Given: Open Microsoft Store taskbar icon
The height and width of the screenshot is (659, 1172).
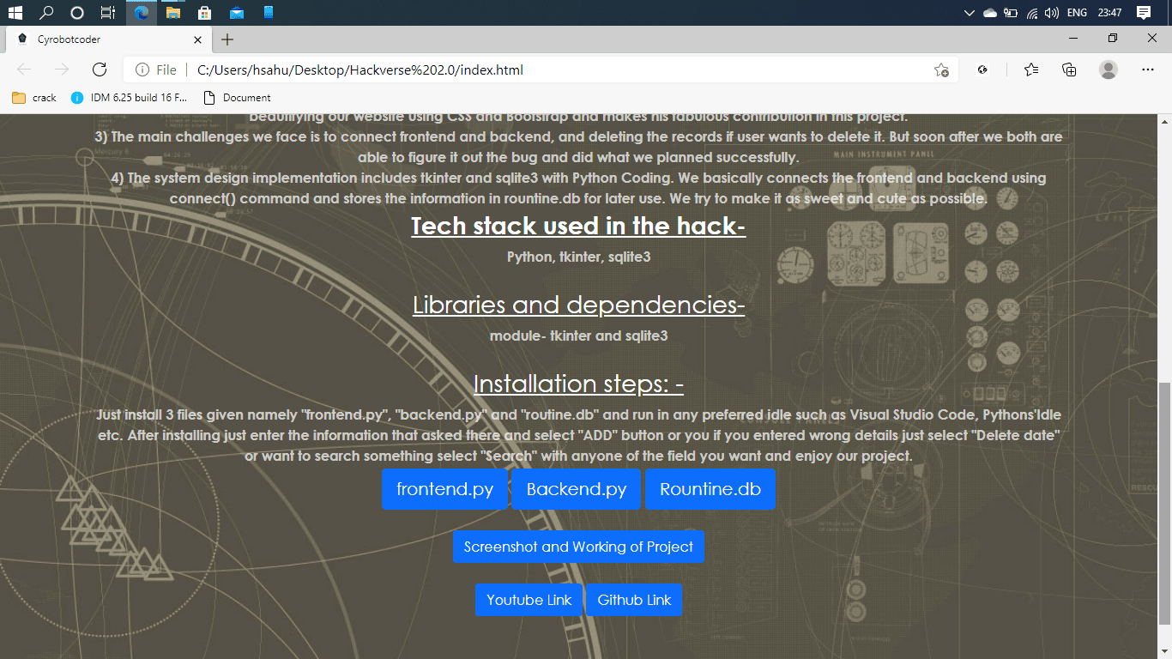Looking at the screenshot, I should (x=204, y=13).
